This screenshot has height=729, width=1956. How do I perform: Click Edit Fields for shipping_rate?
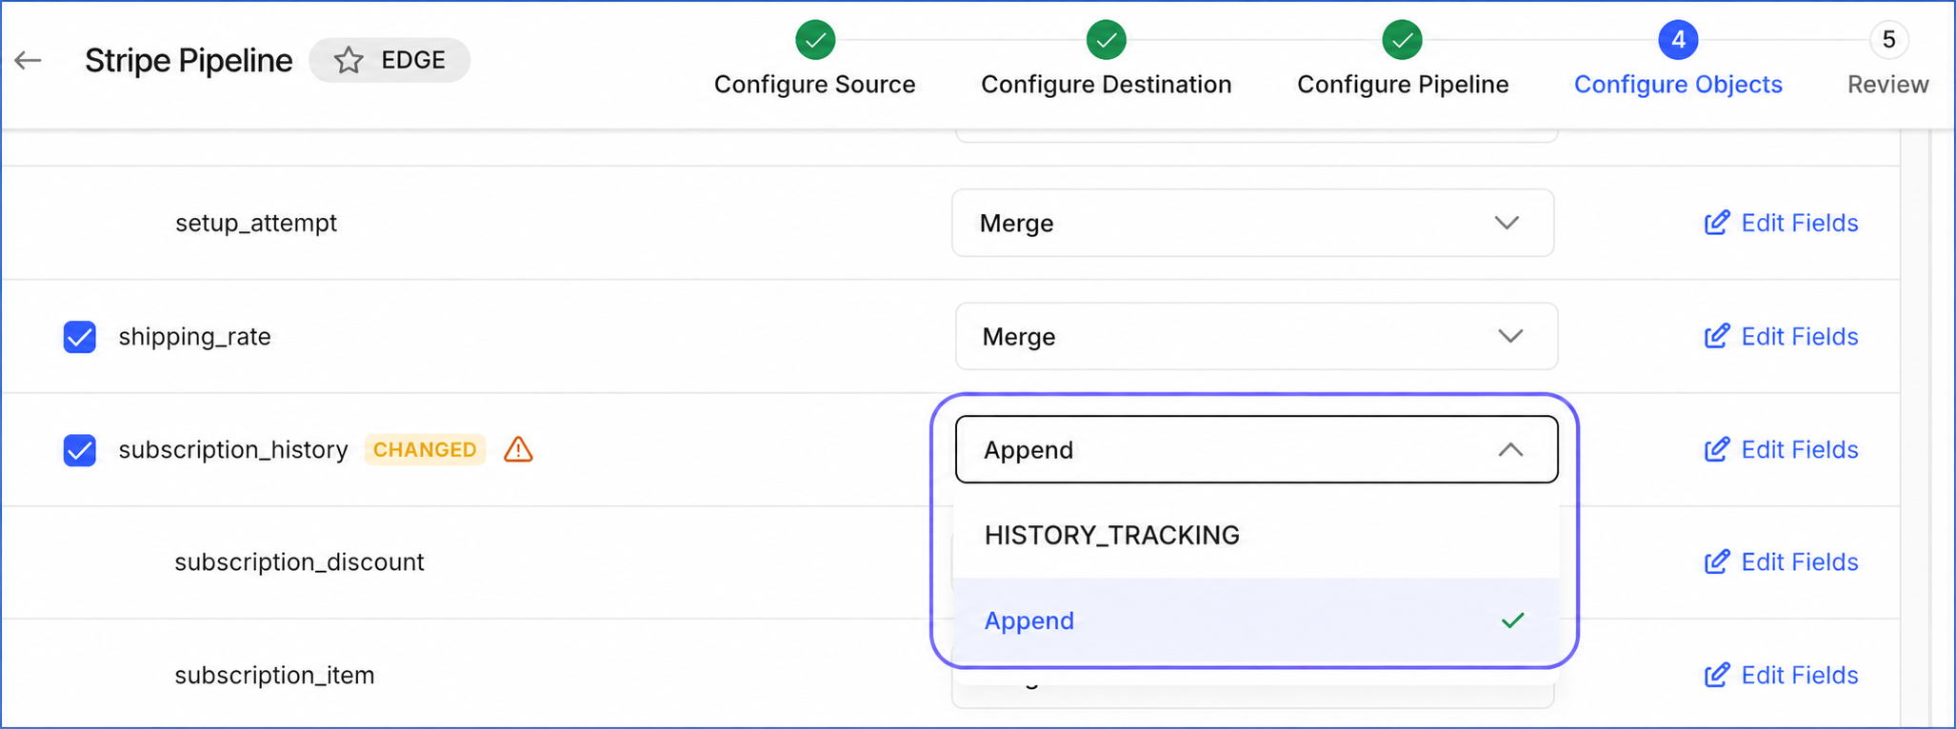coord(1781,336)
